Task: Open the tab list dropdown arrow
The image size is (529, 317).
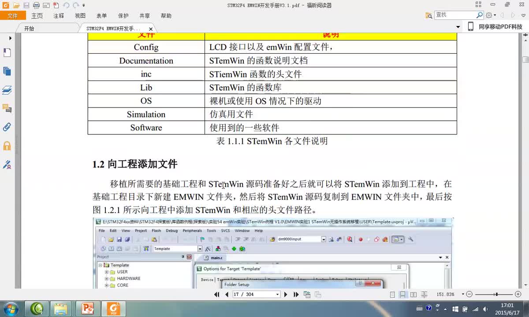Action: click(x=458, y=27)
